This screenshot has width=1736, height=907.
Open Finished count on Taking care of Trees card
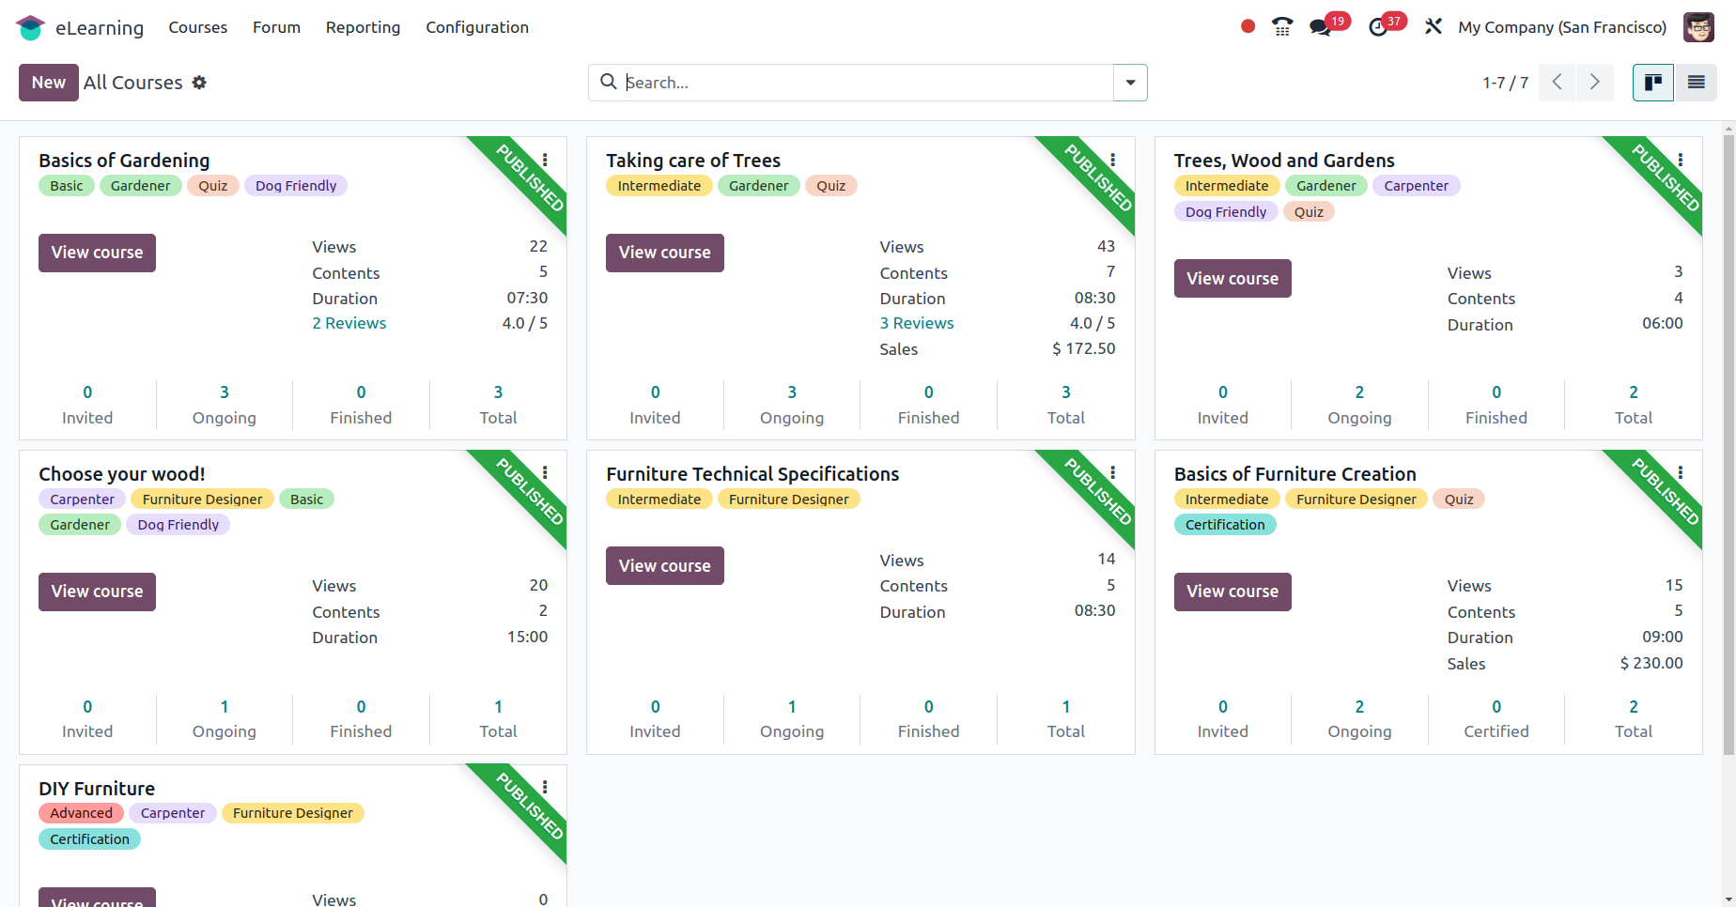[928, 405]
